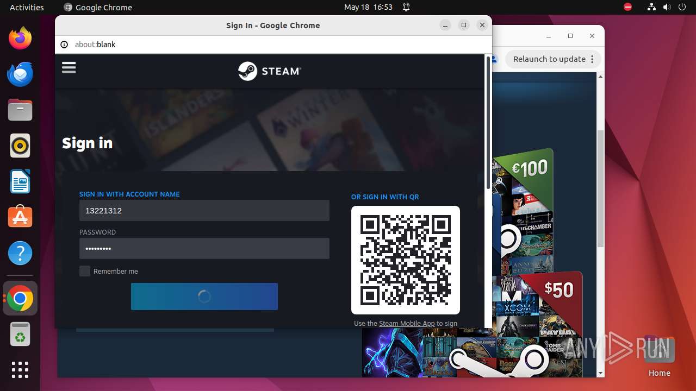Screen dimensions: 696x391
Task: Show Applications grid
Action: [20, 370]
